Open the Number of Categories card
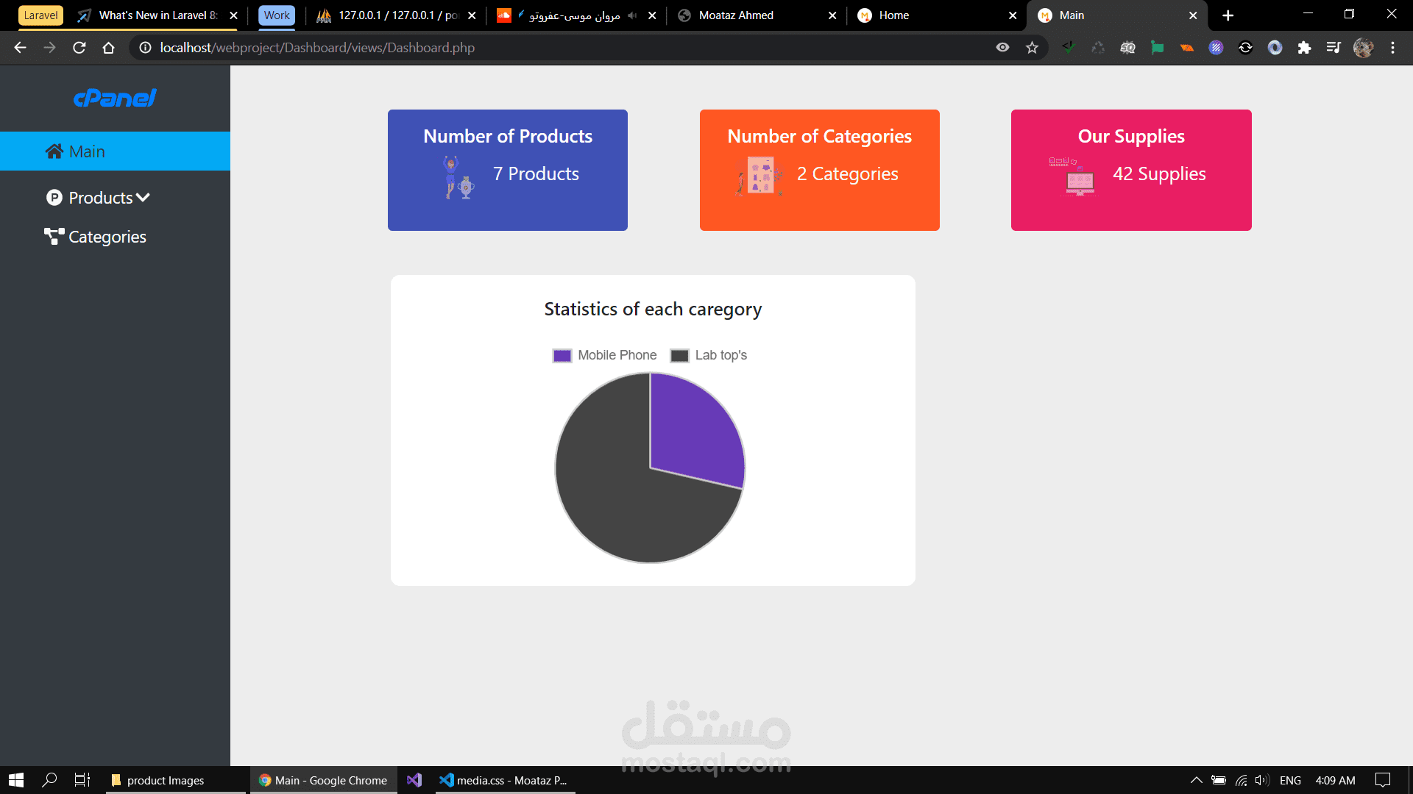 coord(819,170)
